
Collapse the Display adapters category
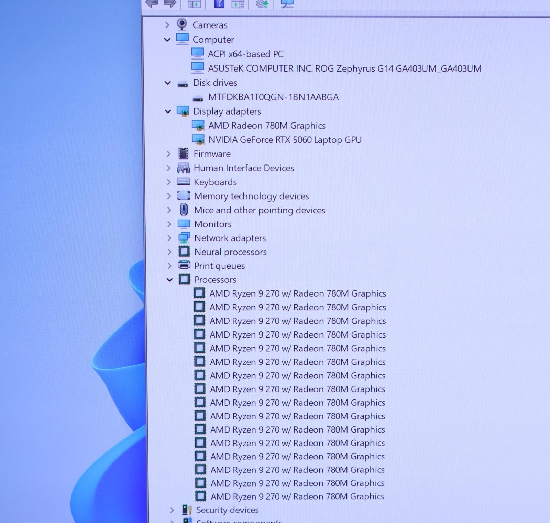coord(168,111)
